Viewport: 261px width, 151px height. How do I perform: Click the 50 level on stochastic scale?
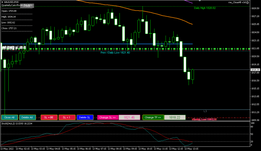(x=252, y=134)
